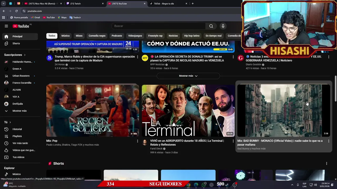Open a new browser tab
The width and height of the screenshot is (337, 189).
point(193,4)
